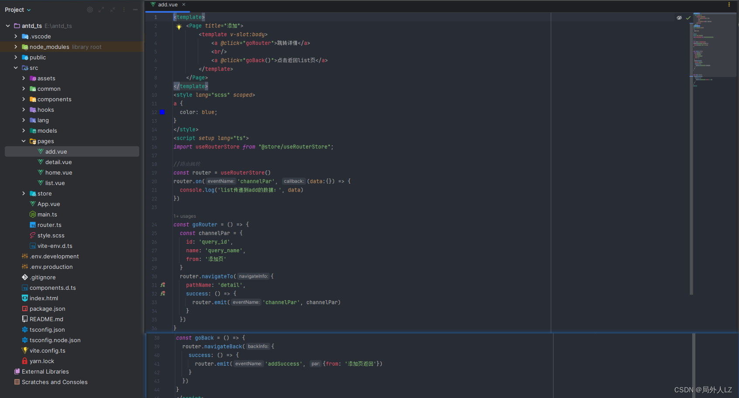This screenshot has width=739, height=398.
Task: Click the green inspection checkmark icon
Action: (688, 18)
